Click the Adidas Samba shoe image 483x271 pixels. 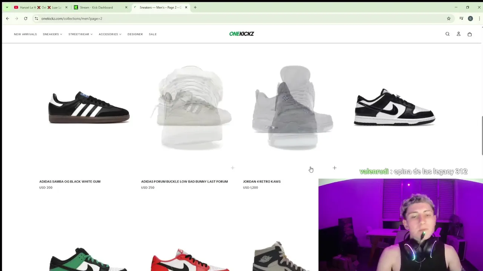89,107
